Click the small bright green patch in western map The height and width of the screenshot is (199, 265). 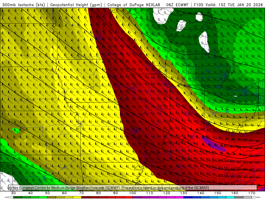(16, 130)
